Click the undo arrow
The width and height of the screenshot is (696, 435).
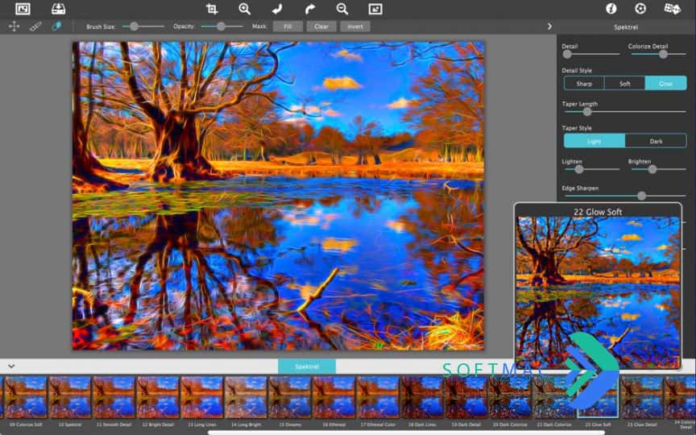(x=277, y=9)
